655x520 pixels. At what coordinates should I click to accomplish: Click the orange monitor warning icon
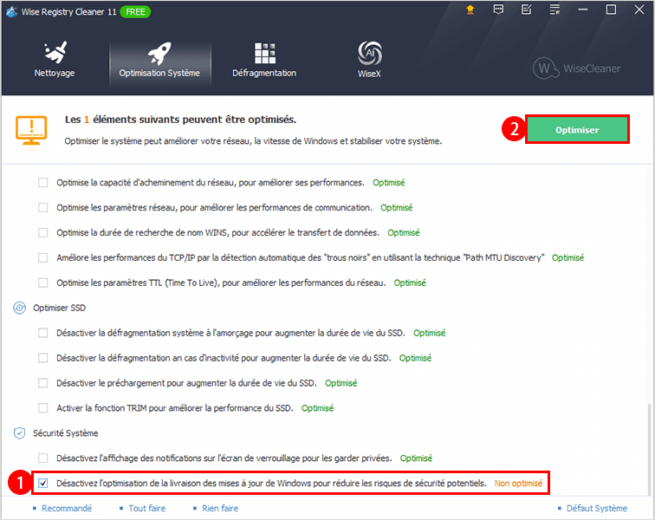tap(31, 130)
